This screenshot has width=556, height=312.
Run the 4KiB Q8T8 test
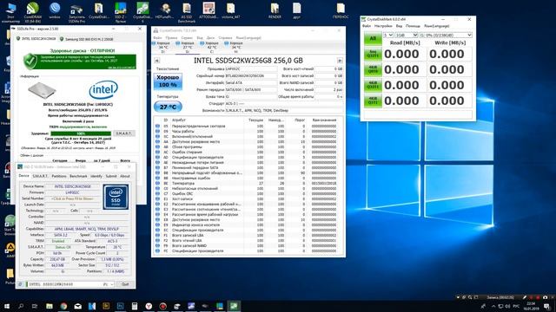[x=373, y=69]
